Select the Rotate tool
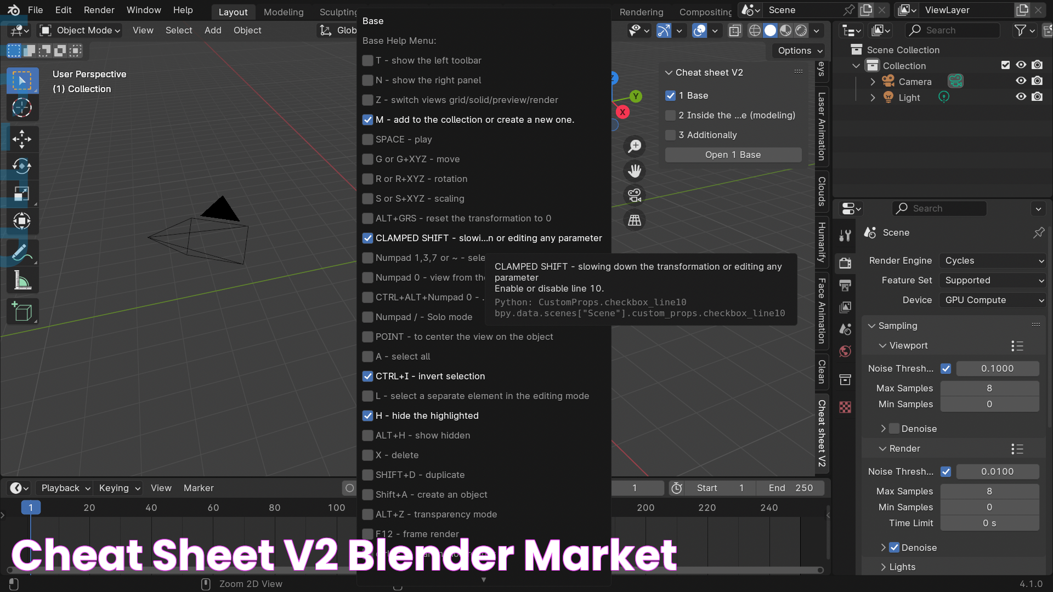Viewport: 1053px width, 592px height. pos(22,166)
